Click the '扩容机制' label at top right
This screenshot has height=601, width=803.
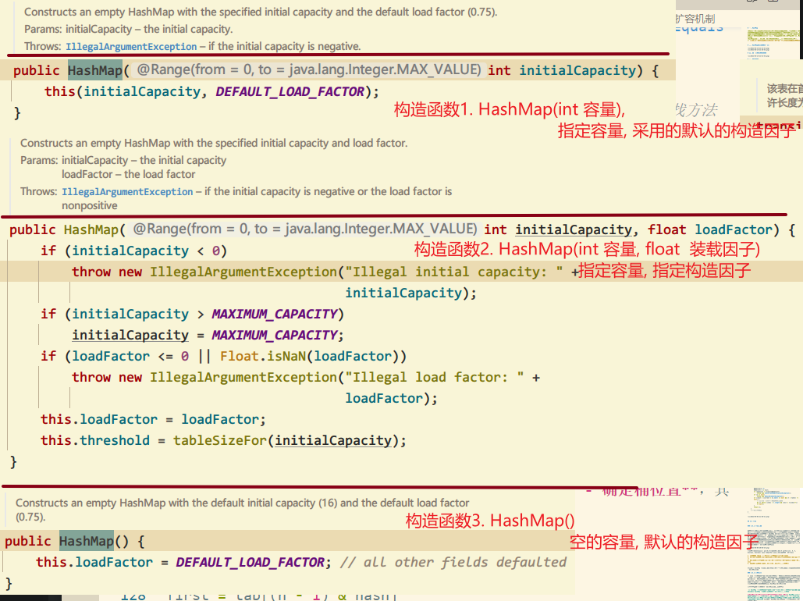[x=695, y=19]
